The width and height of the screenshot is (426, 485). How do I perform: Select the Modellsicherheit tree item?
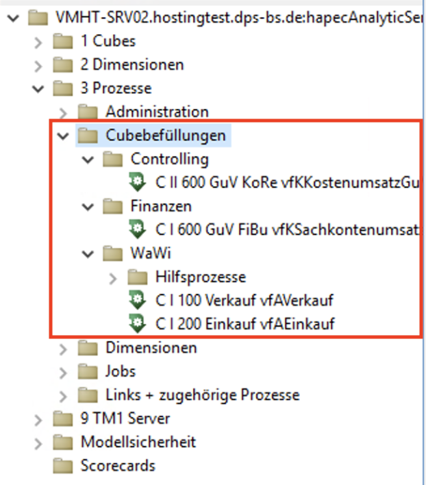point(138,442)
